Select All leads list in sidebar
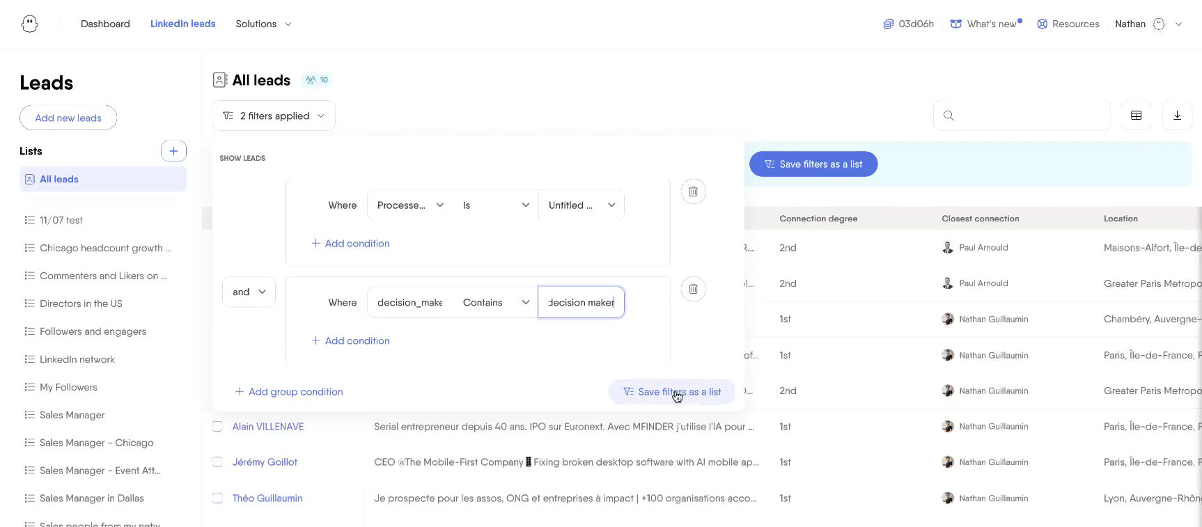The width and height of the screenshot is (1202, 527). click(x=103, y=179)
